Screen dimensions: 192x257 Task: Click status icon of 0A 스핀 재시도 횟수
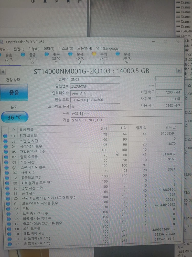click(x=7, y=168)
